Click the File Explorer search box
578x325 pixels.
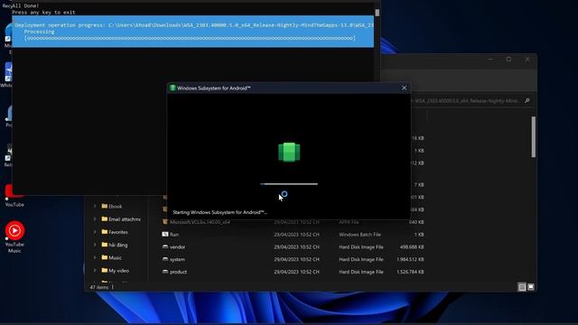click(x=471, y=100)
